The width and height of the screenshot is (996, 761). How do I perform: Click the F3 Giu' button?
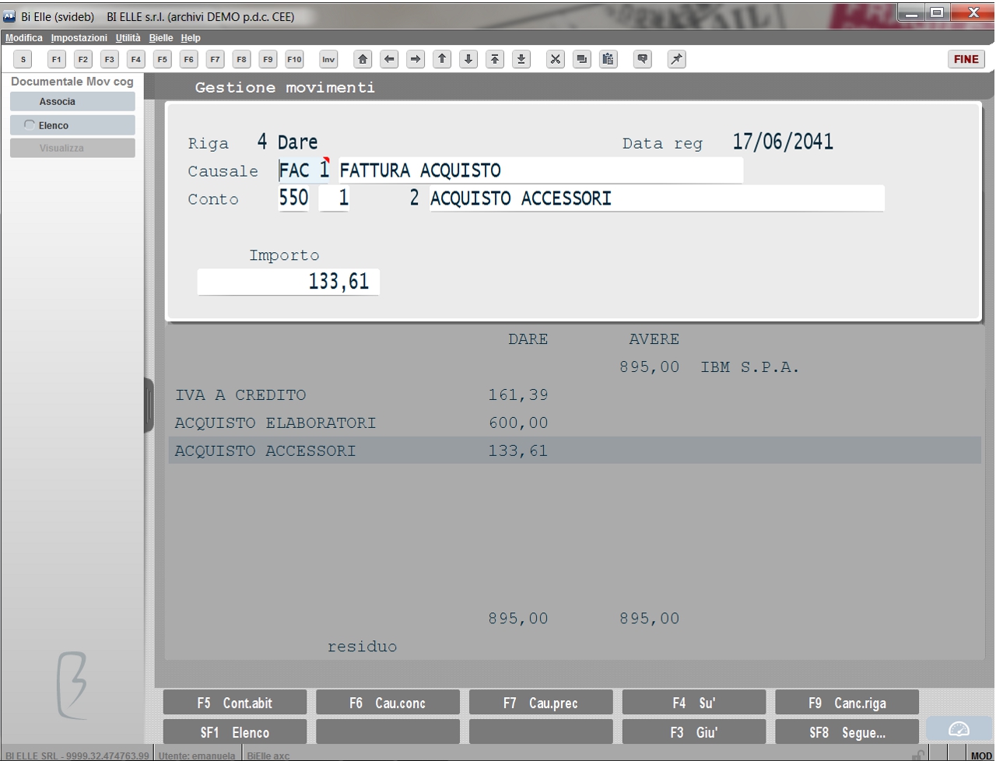click(694, 732)
